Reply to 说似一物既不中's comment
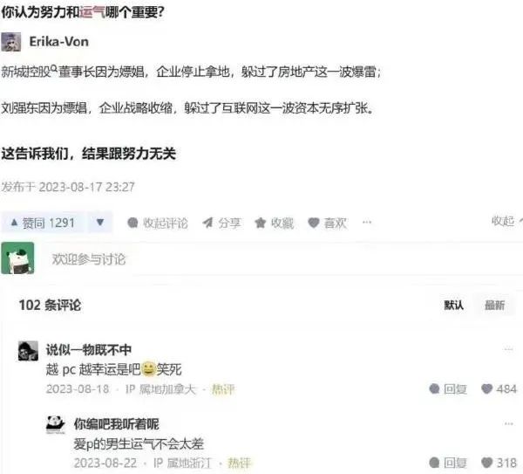 [x=448, y=388]
